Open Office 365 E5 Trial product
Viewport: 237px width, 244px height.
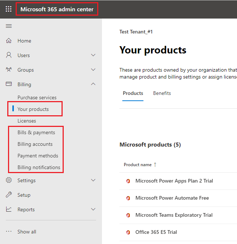coord(156,232)
